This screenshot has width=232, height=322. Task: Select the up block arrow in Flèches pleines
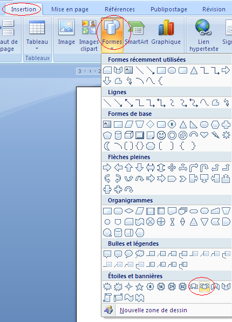[x=129, y=168]
